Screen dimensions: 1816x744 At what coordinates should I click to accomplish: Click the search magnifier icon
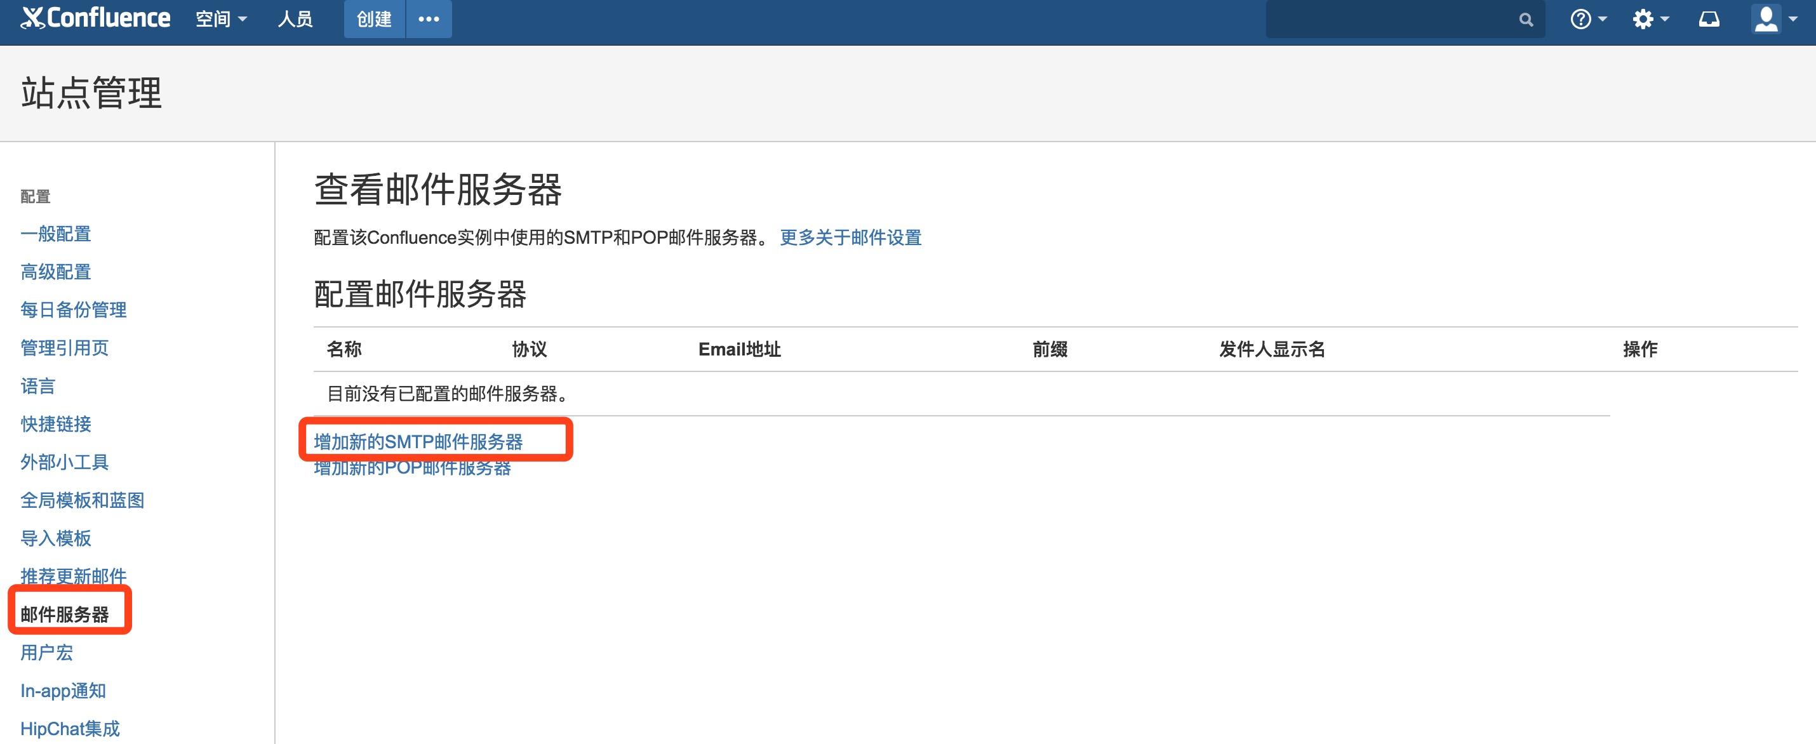click(1526, 20)
